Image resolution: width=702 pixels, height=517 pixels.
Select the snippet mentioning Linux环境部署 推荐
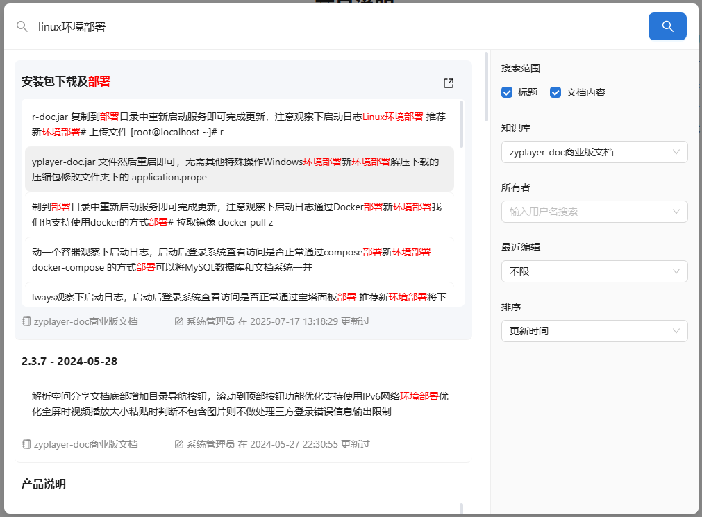(240, 124)
